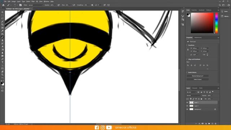This screenshot has height=130, width=231.
Task: Hide the layer directly above Background
Action: pyautogui.click(x=187, y=106)
